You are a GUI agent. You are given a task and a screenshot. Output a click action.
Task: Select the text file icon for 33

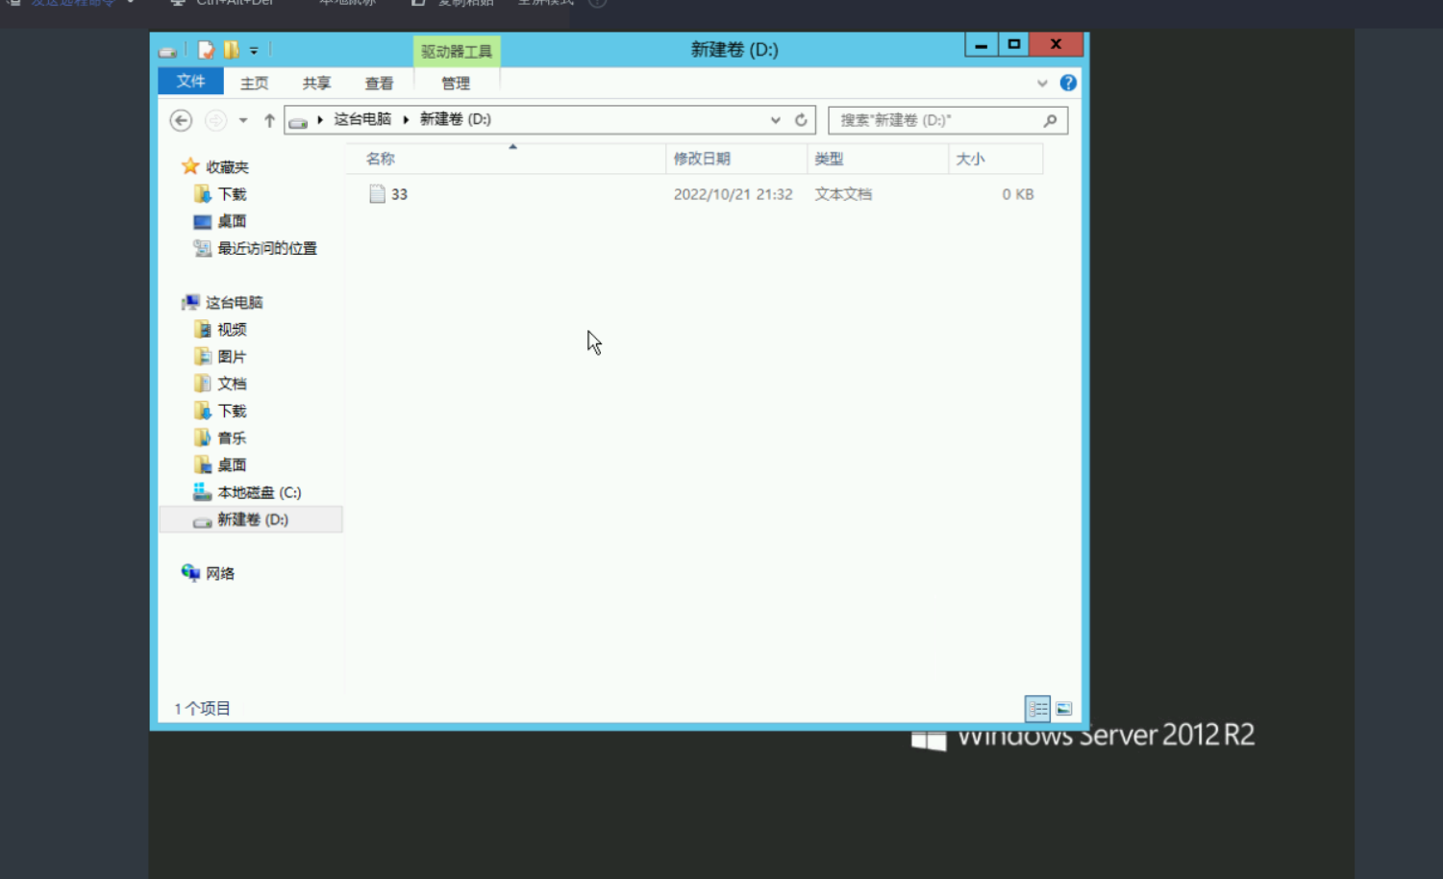377,194
